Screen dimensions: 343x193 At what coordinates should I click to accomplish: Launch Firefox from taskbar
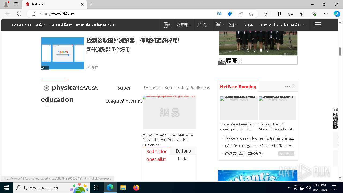pos(136,188)
